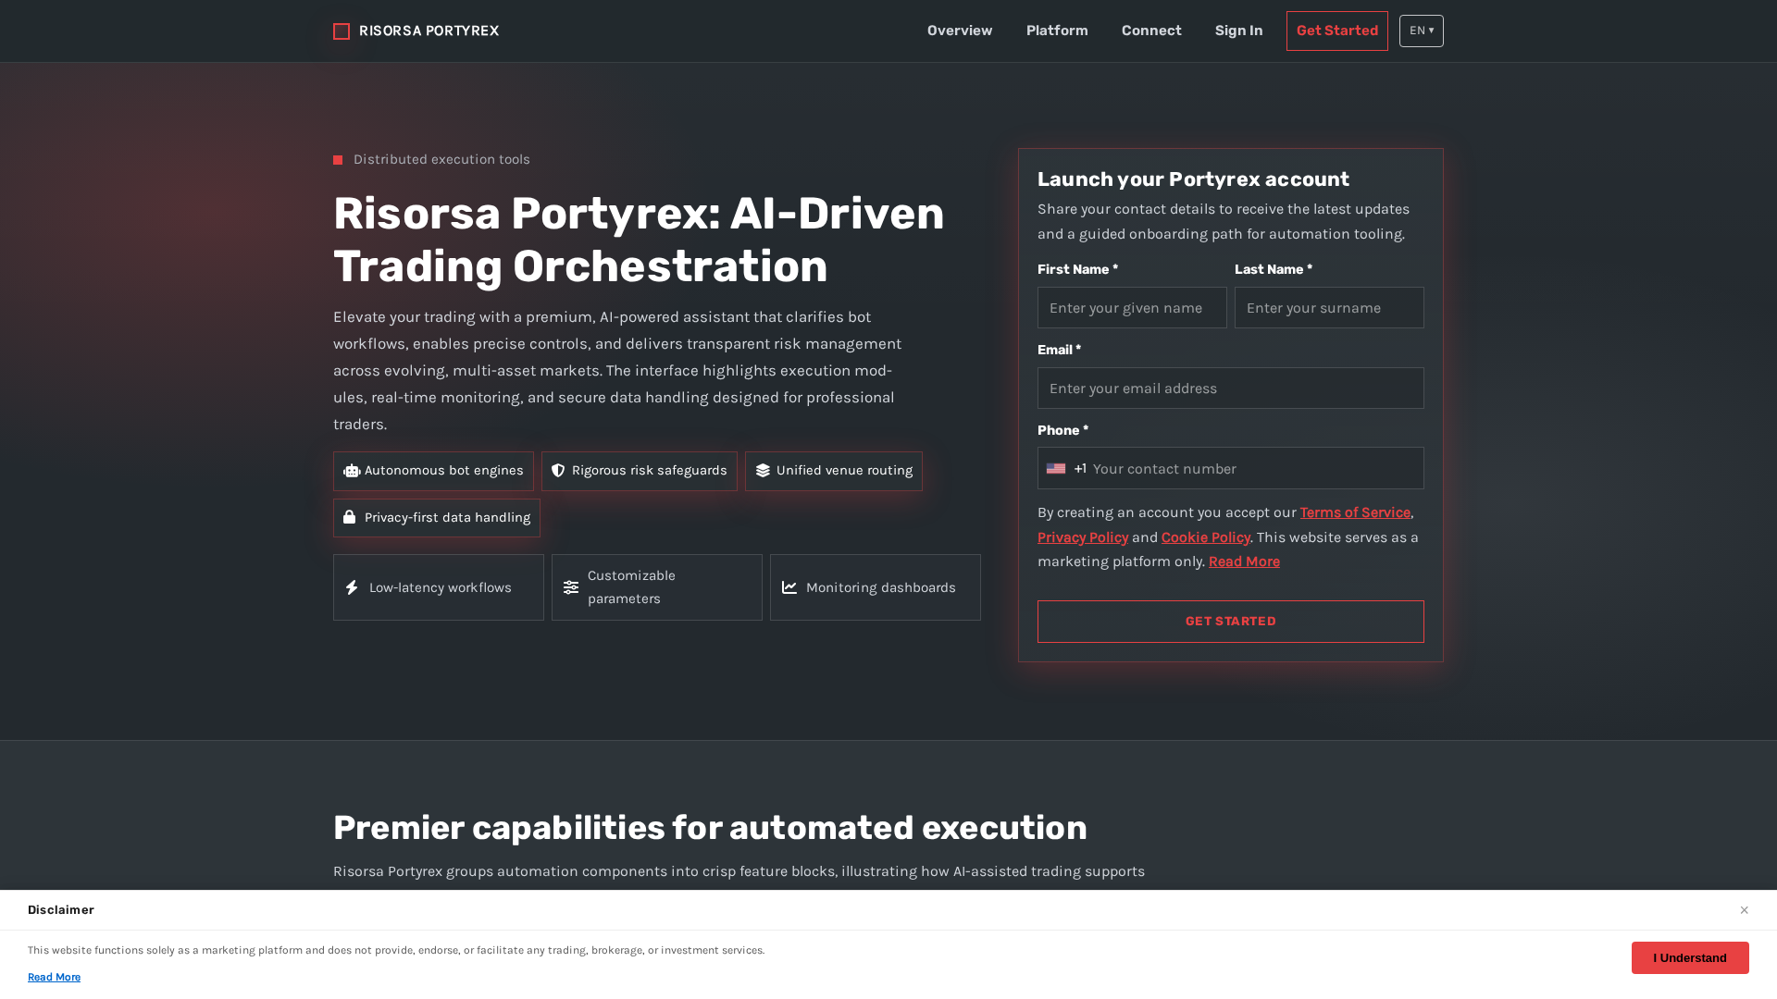The image size is (1777, 999).
Task: Open the +1 country code selector
Action: [x=1067, y=469]
